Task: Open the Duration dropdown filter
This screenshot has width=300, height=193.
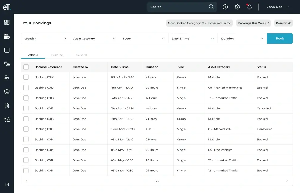Action: pyautogui.click(x=242, y=39)
